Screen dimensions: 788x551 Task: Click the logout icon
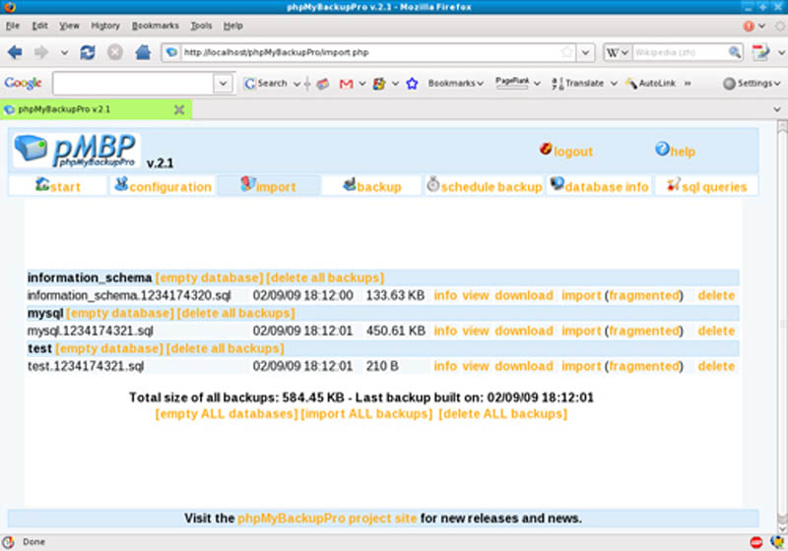click(546, 149)
